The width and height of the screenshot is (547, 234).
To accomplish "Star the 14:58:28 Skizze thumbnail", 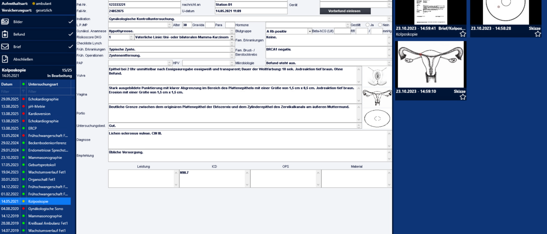I will click(x=538, y=34).
